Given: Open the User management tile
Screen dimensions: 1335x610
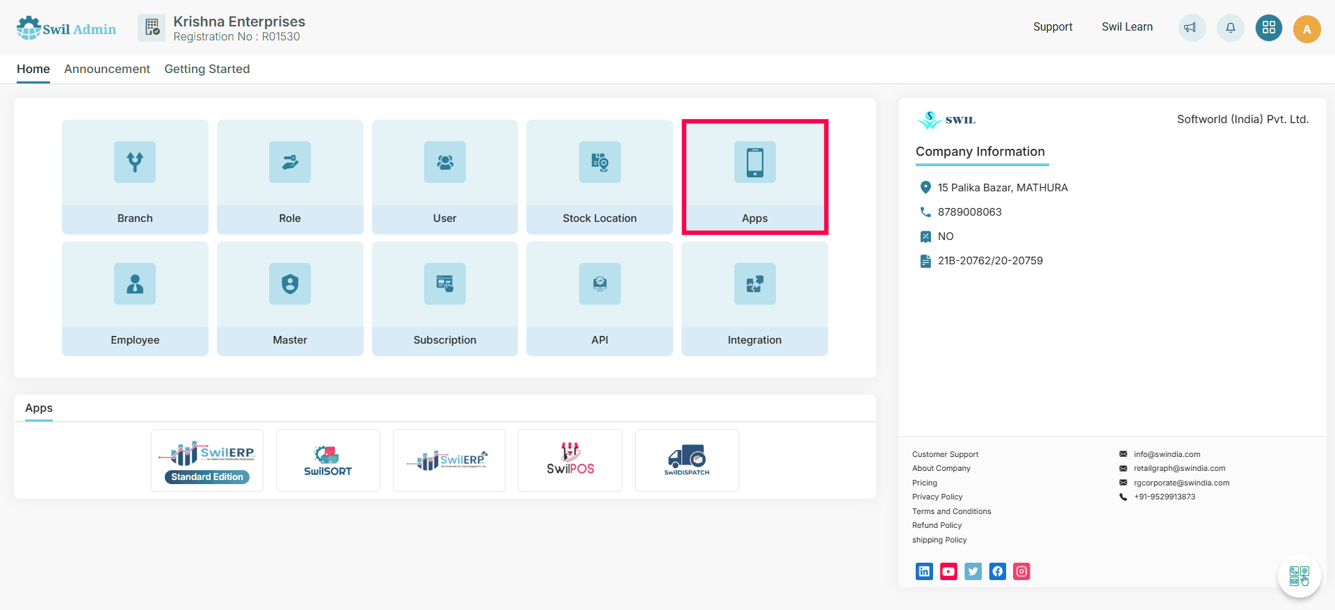Looking at the screenshot, I should click(x=445, y=177).
